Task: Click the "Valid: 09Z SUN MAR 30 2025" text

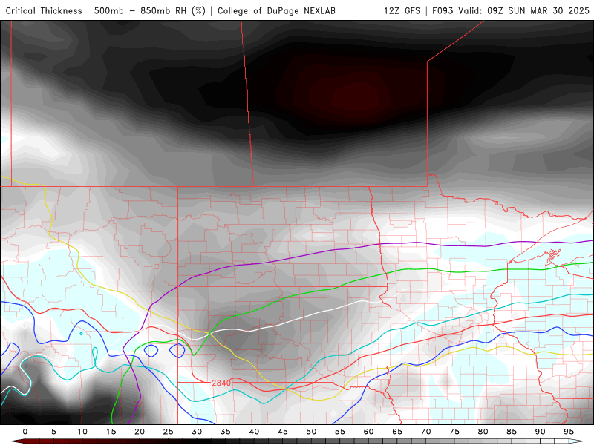Action: (524, 10)
